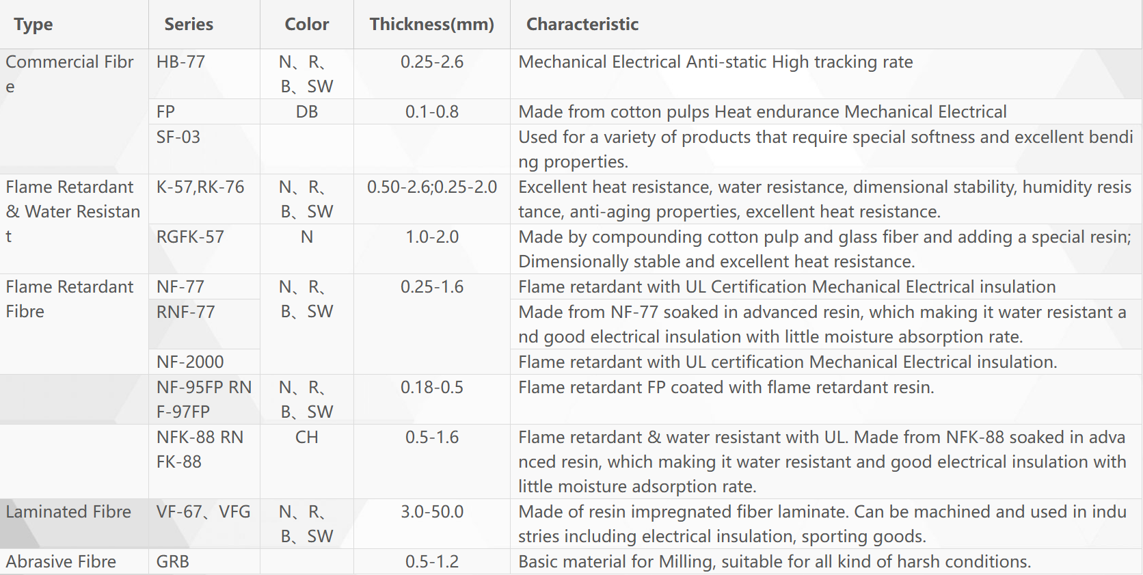Viewport: 1143px width, 575px height.
Task: Select the SF-03 series cell
Action: (204, 149)
